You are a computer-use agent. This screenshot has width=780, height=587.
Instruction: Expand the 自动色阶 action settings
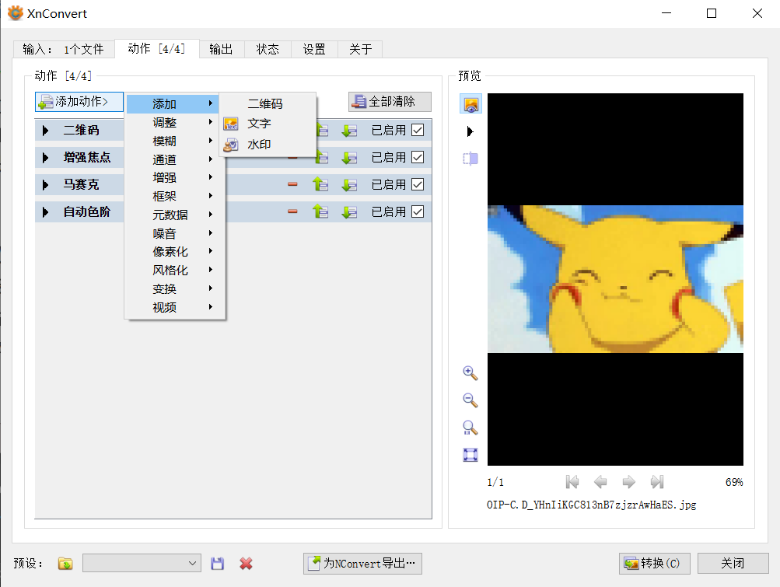[x=46, y=212]
